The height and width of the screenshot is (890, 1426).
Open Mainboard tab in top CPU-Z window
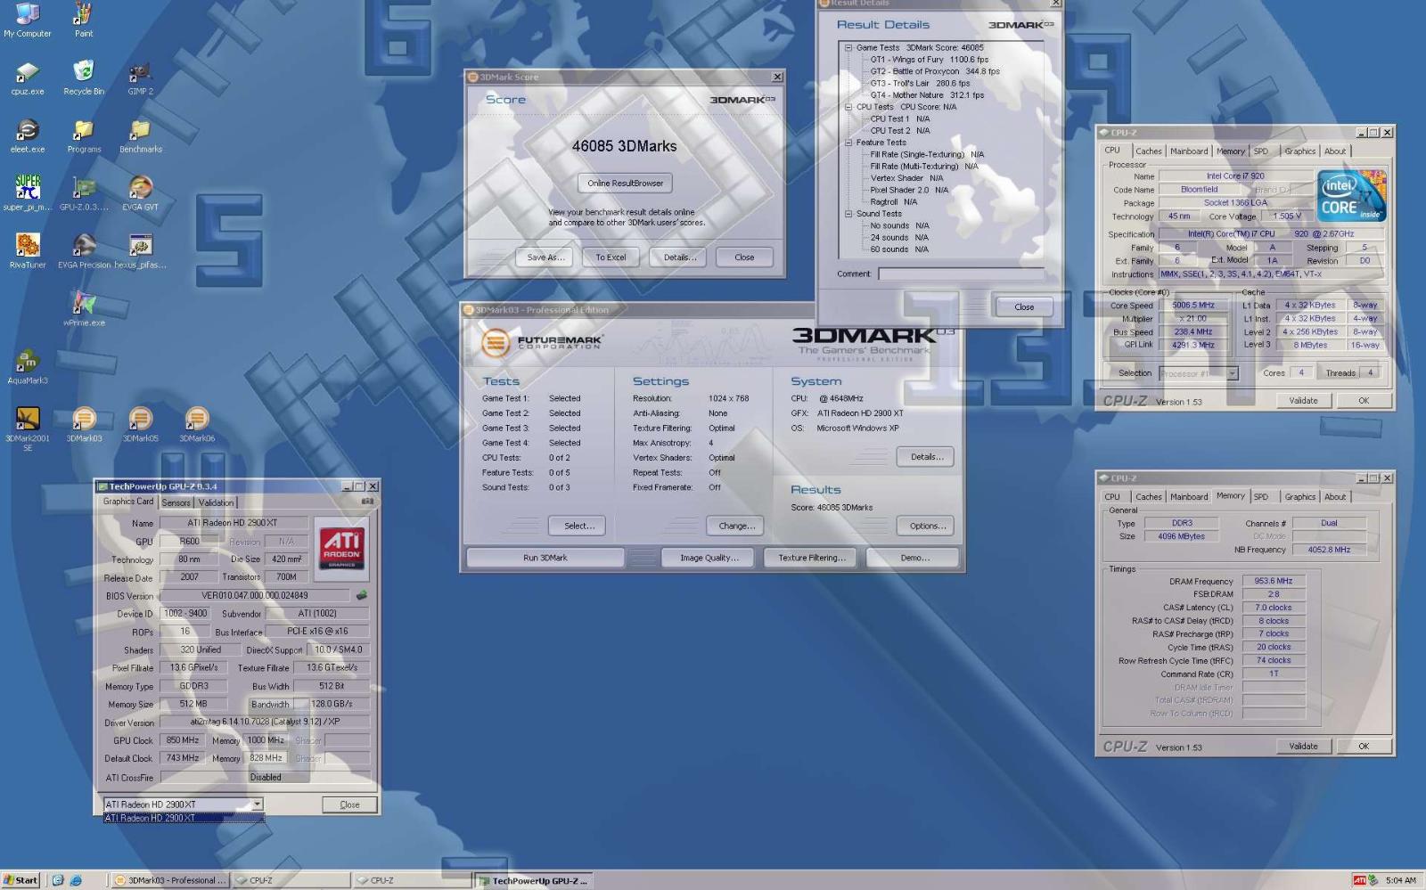pos(1189,151)
